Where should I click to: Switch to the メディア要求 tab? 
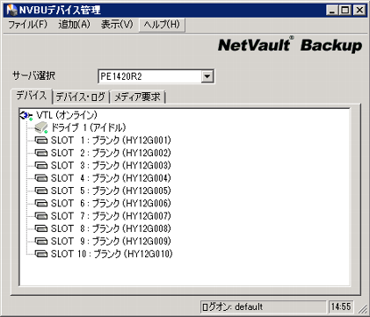[137, 97]
